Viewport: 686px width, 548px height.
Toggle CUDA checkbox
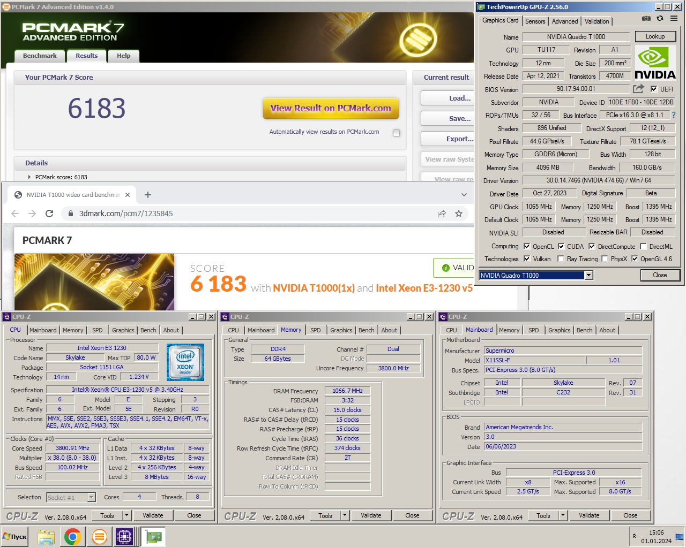tap(561, 247)
